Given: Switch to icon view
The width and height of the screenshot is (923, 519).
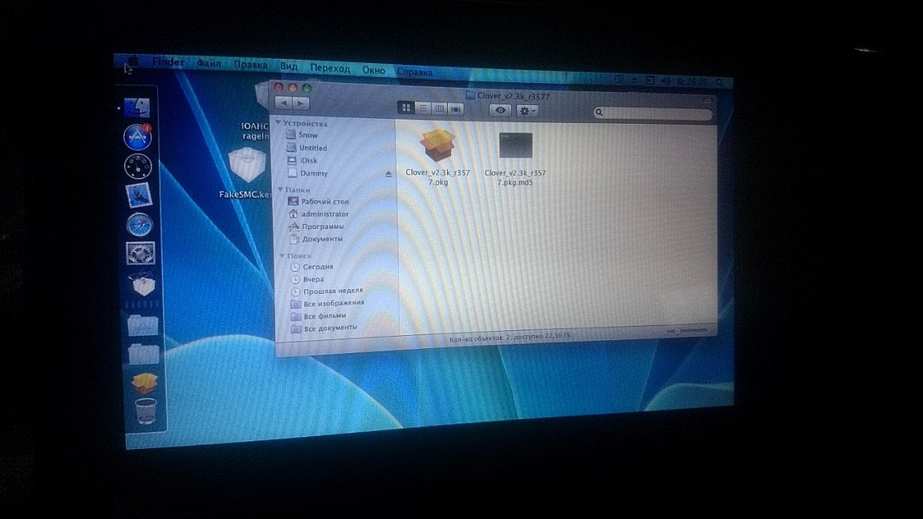Looking at the screenshot, I should (406, 107).
